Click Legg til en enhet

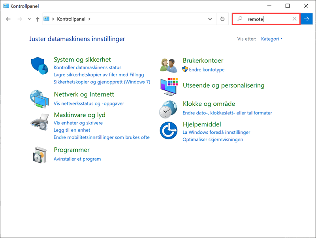(72, 130)
